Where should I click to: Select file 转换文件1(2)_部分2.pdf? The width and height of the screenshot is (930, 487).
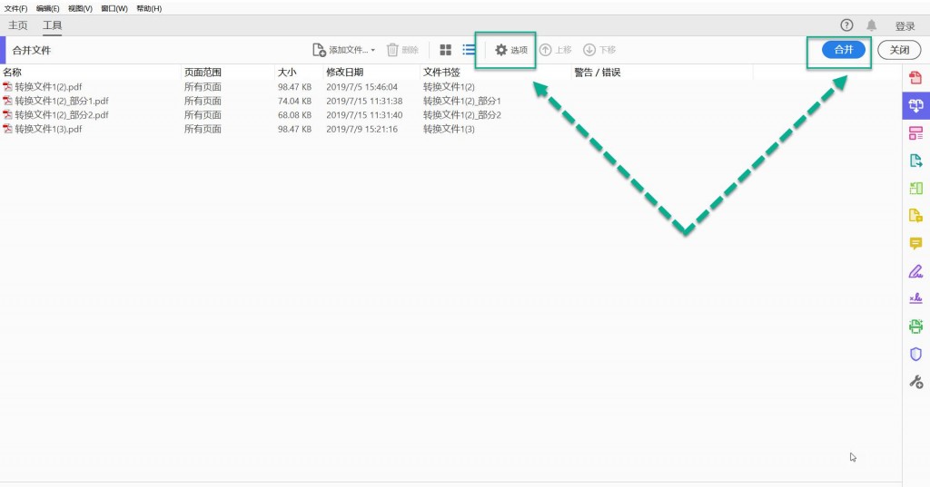point(62,115)
